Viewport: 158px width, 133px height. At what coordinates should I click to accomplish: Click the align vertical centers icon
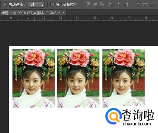coord(95,5)
